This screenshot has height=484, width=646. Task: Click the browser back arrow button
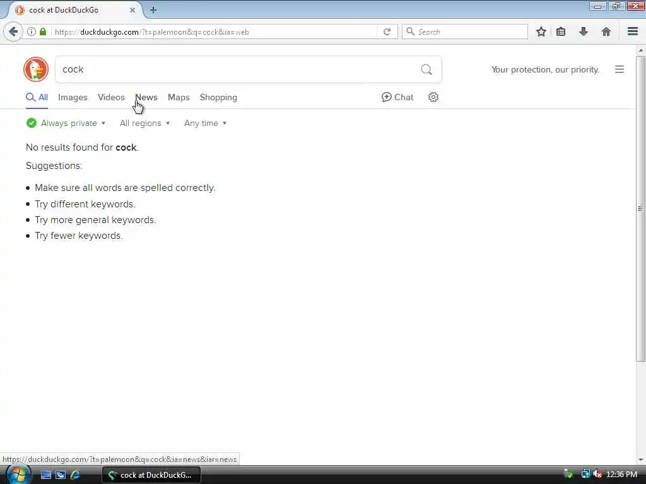[x=13, y=32]
